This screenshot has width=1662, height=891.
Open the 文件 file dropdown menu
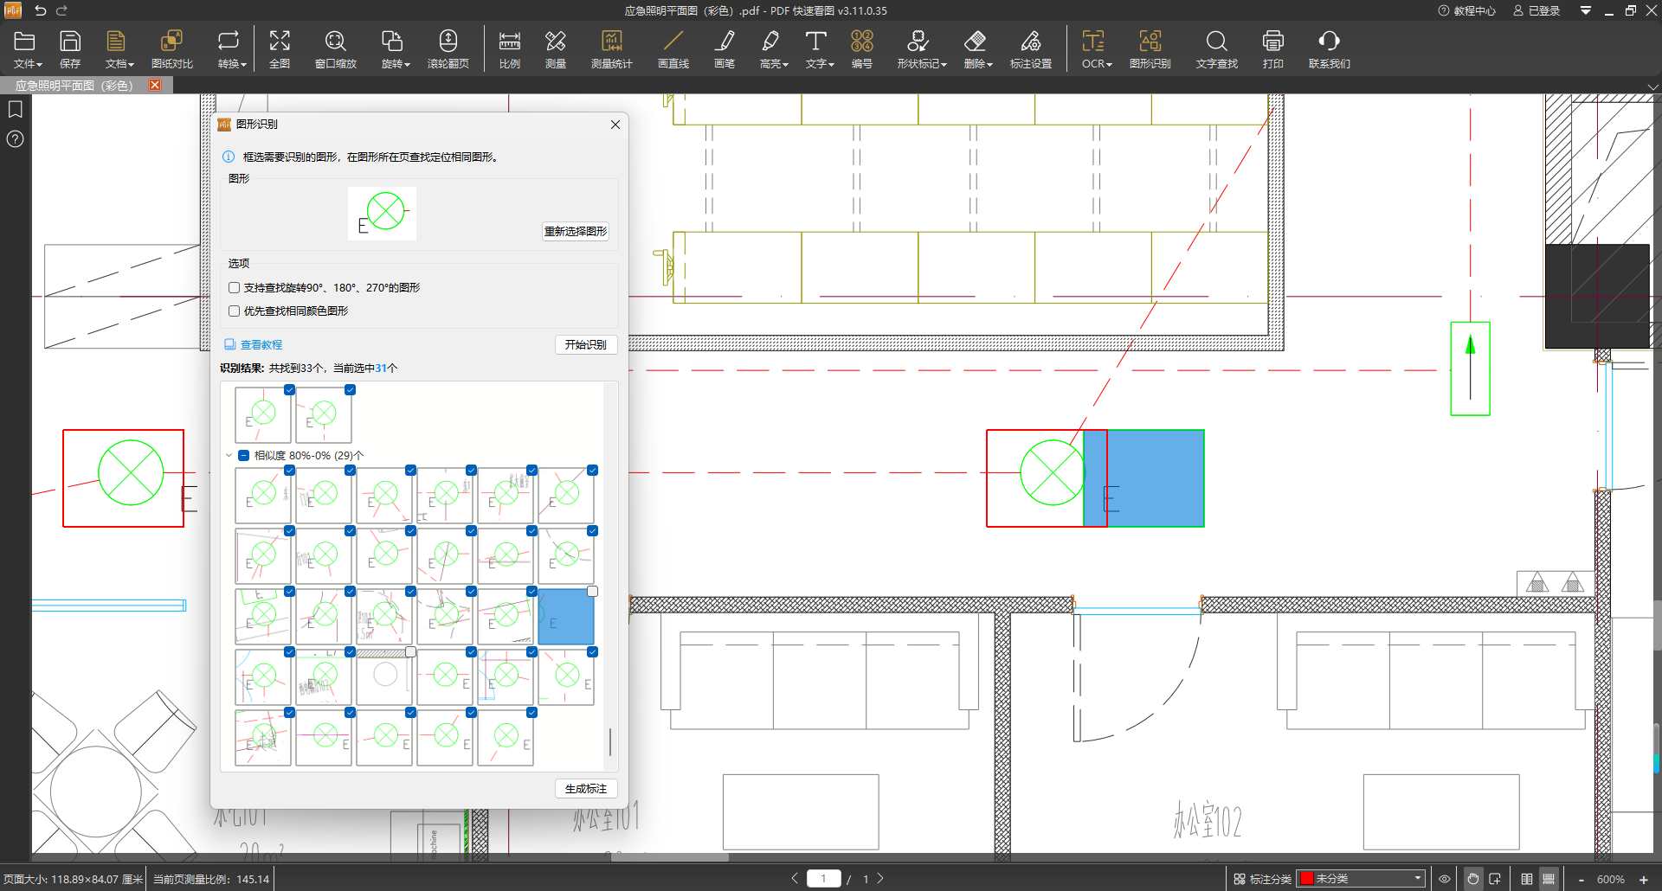click(28, 49)
